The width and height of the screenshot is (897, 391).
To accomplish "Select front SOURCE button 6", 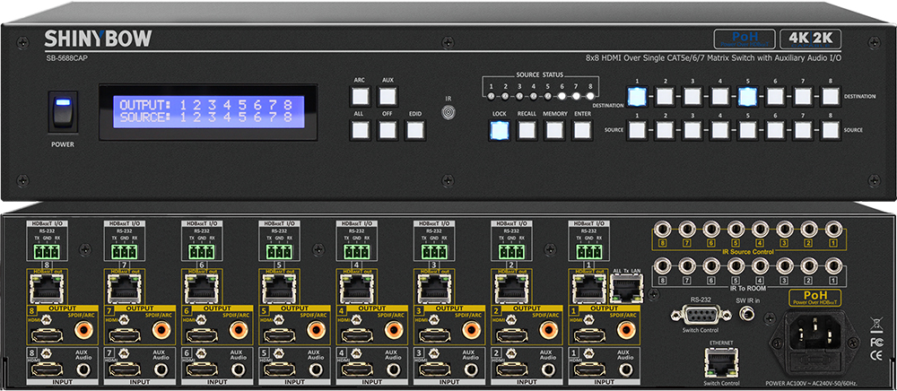I will click(775, 130).
